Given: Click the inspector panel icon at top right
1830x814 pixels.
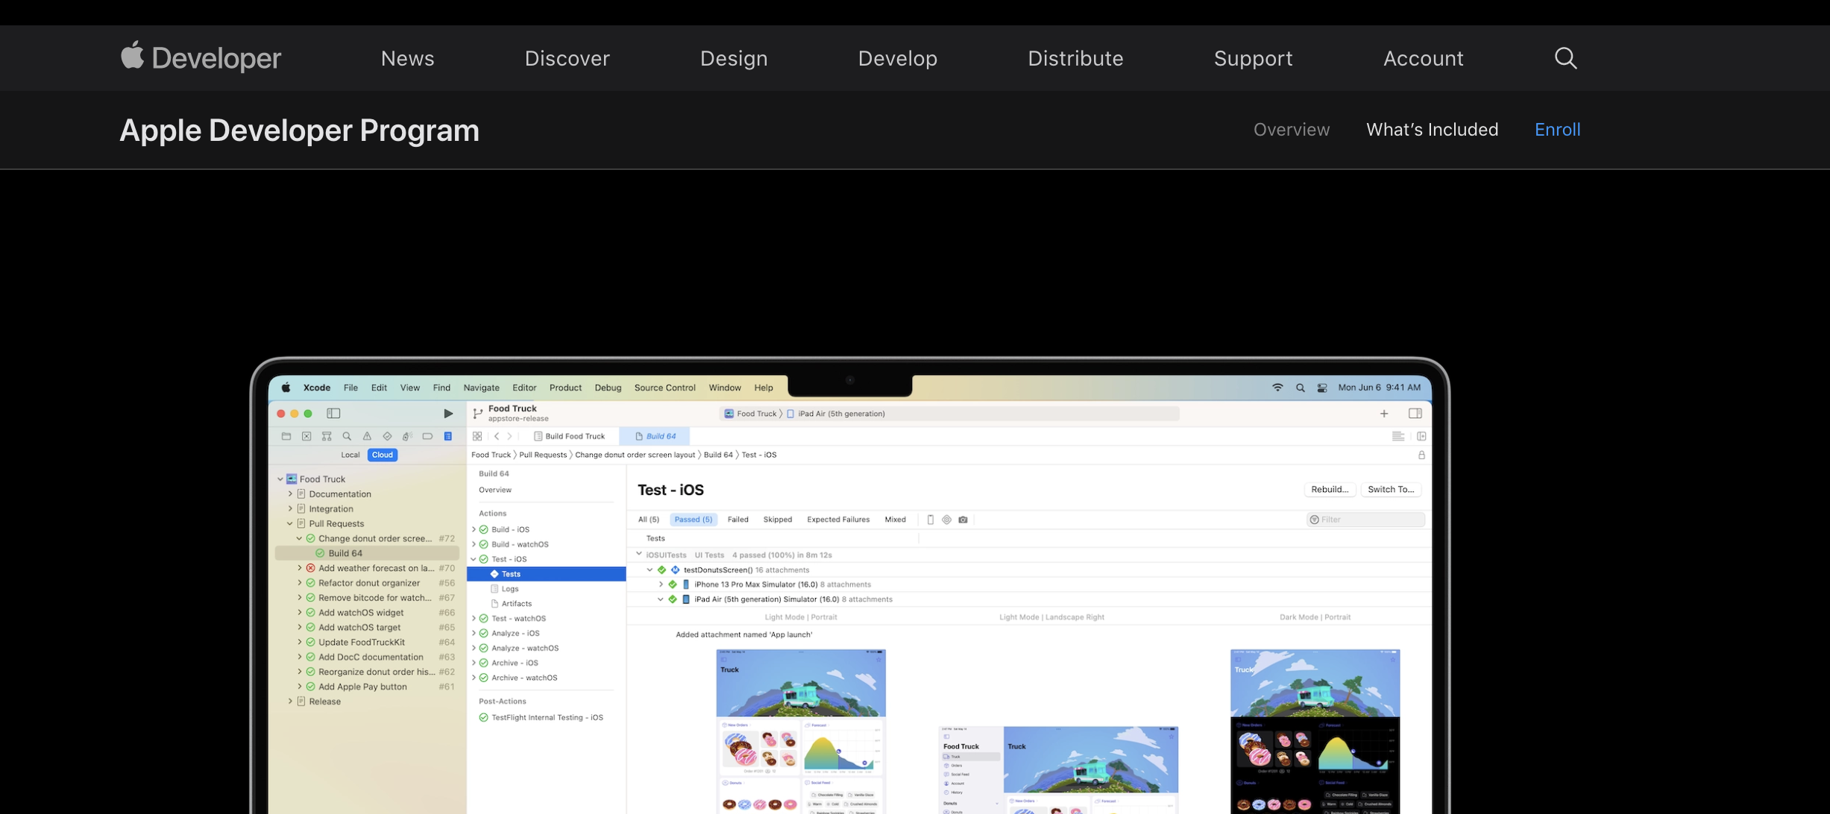Looking at the screenshot, I should tap(1415, 414).
